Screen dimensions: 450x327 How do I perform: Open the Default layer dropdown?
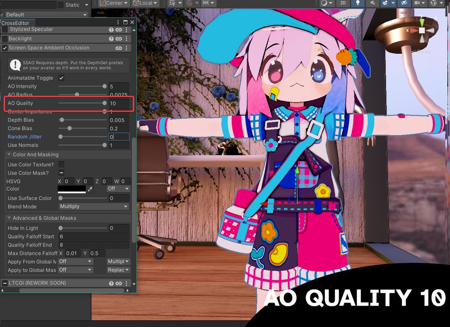click(46, 15)
